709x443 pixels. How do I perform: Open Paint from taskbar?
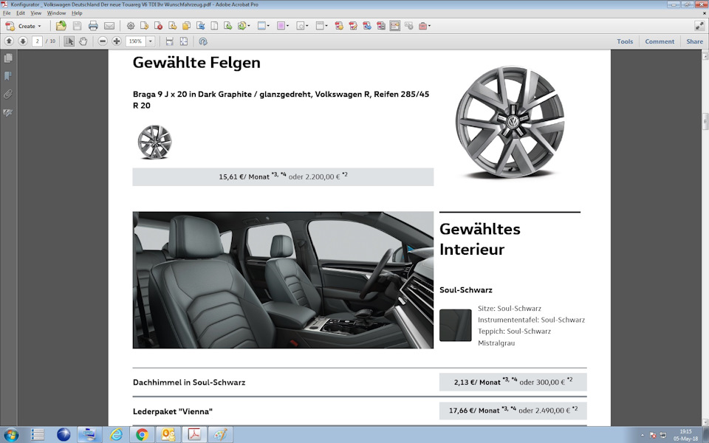click(x=220, y=434)
